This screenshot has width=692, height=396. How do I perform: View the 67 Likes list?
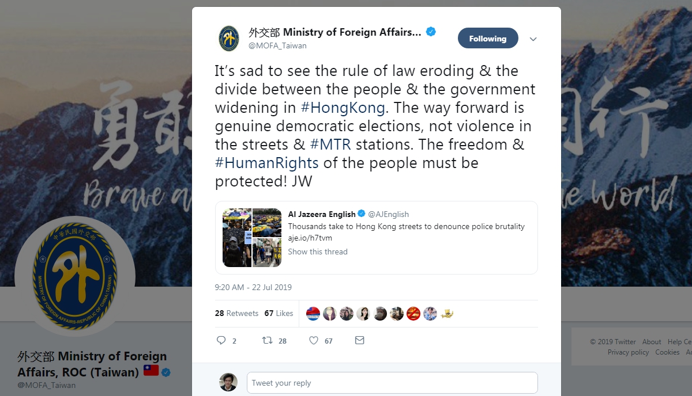click(279, 314)
